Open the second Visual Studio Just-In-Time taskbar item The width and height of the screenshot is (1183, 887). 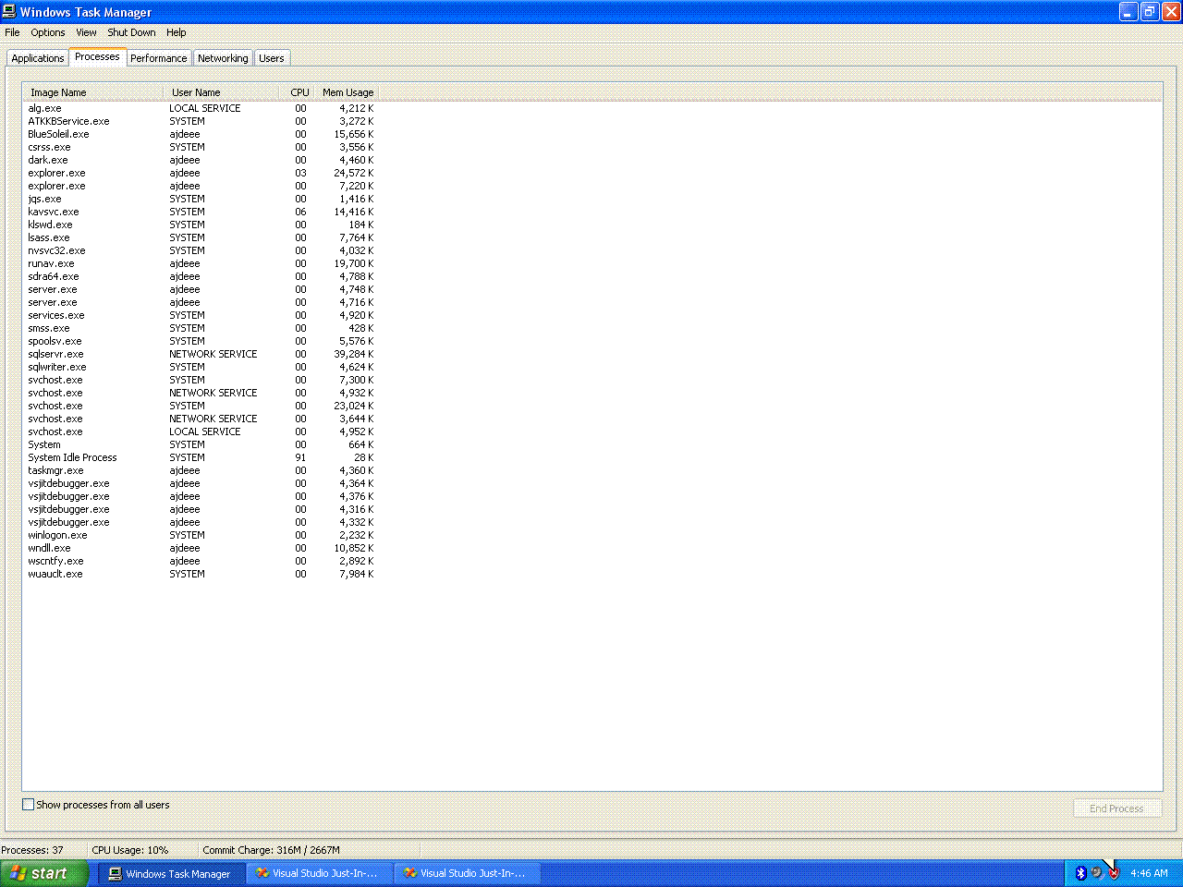point(468,873)
